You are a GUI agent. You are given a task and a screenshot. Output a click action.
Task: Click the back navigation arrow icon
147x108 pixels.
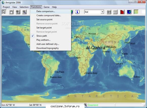(x=109, y=12)
